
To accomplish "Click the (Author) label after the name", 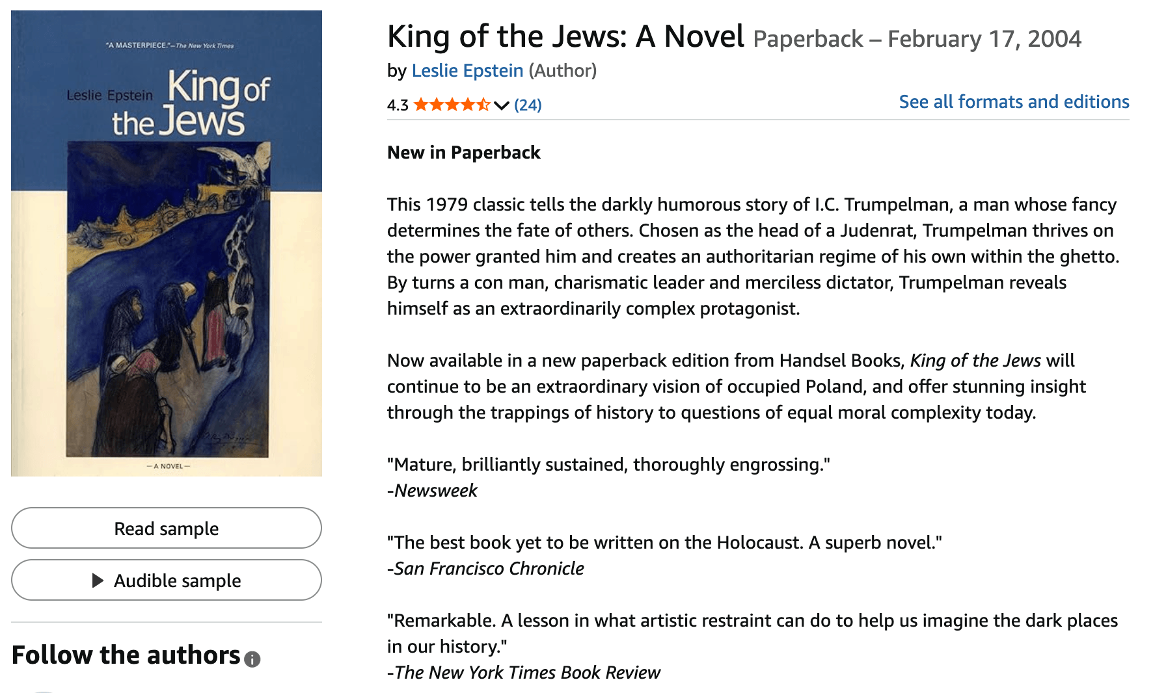I will pos(562,70).
